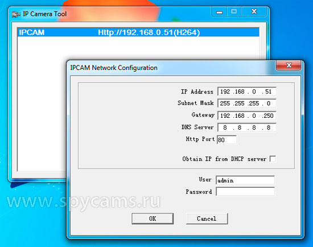Click the first octet 192 of IP Address

point(225,92)
